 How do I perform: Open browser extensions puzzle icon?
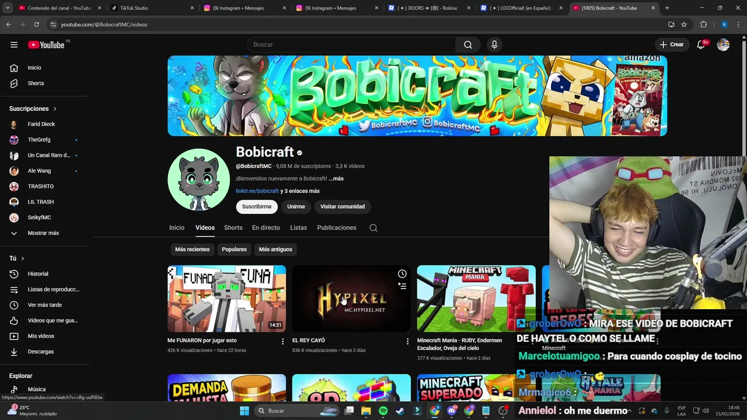[703, 24]
